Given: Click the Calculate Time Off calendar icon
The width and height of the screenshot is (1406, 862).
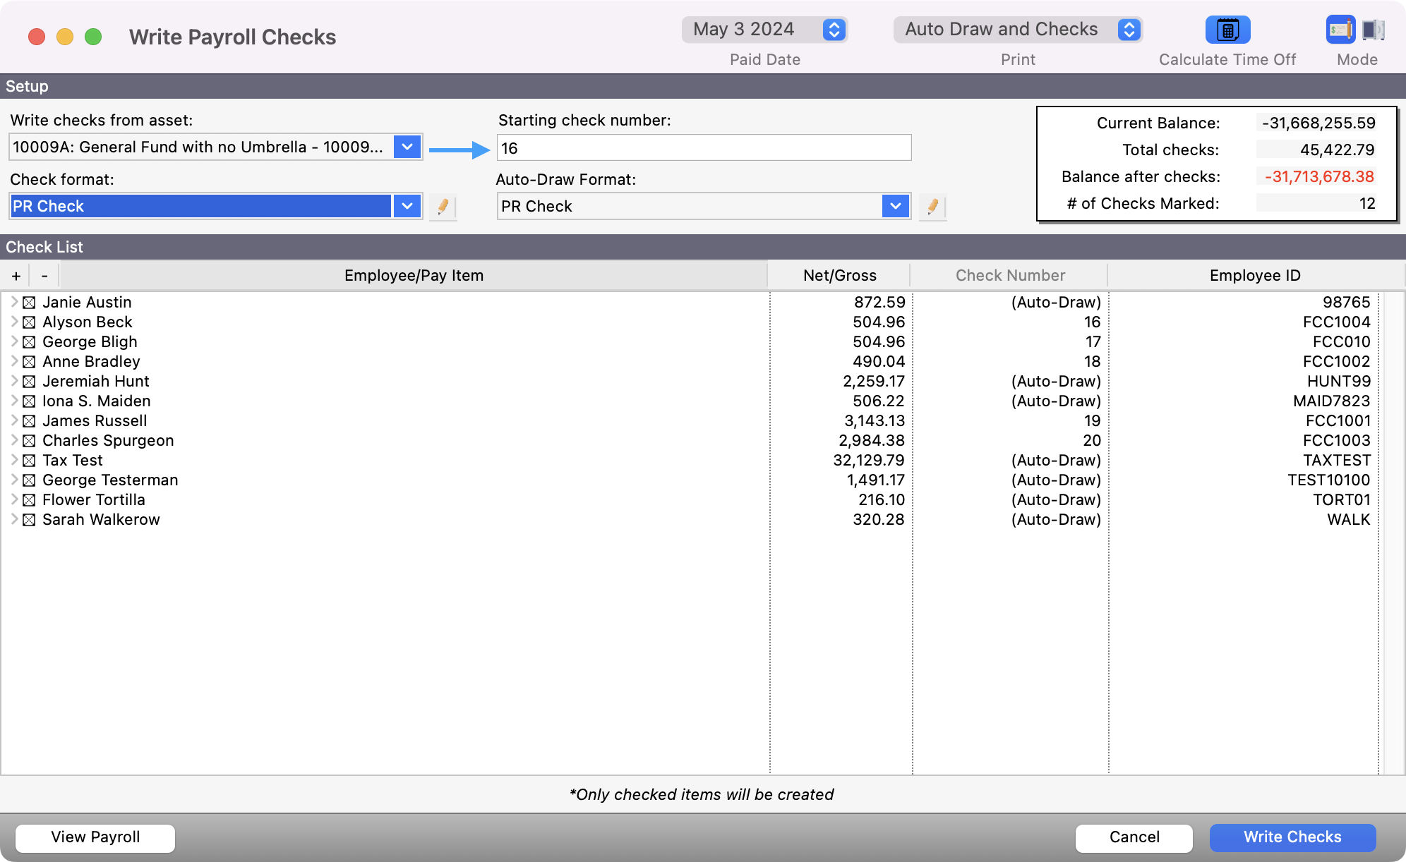Looking at the screenshot, I should click(1227, 30).
